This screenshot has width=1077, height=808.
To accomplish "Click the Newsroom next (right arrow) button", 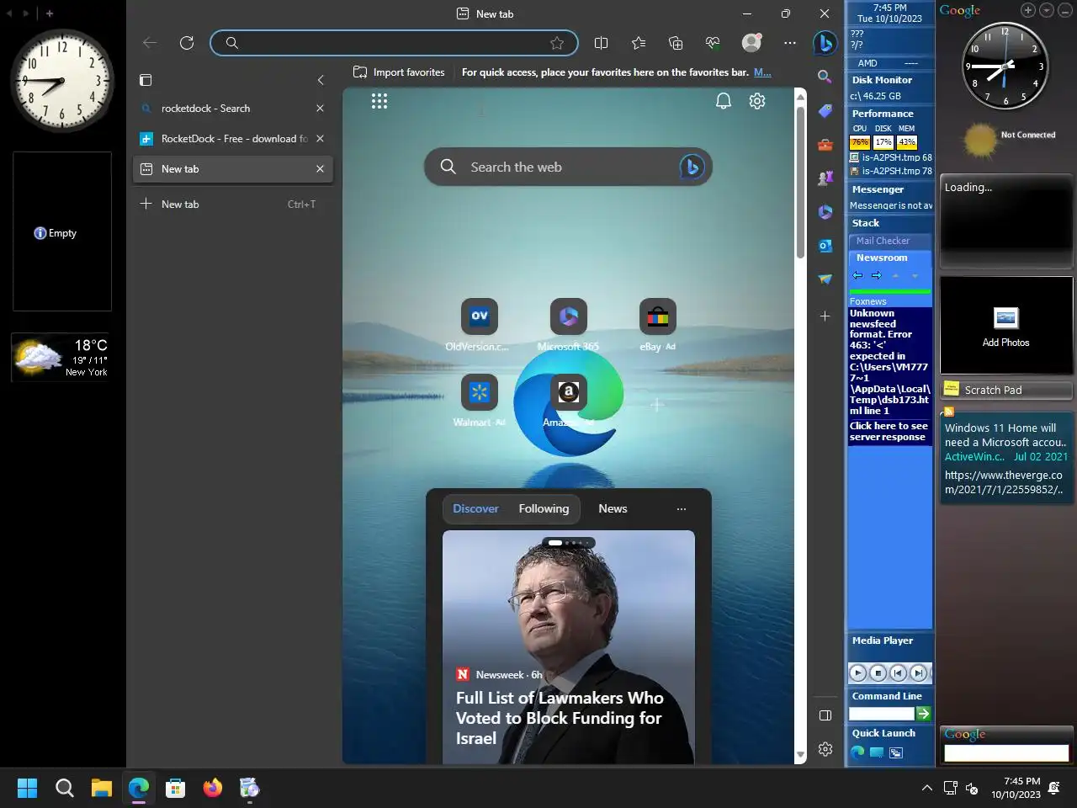I will click(x=876, y=275).
